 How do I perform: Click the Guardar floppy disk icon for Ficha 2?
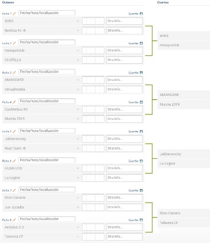point(141,43)
